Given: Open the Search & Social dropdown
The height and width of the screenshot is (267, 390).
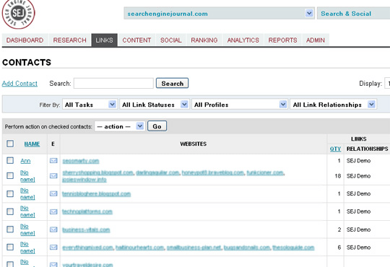Looking at the screenshot, I should tap(353, 13).
